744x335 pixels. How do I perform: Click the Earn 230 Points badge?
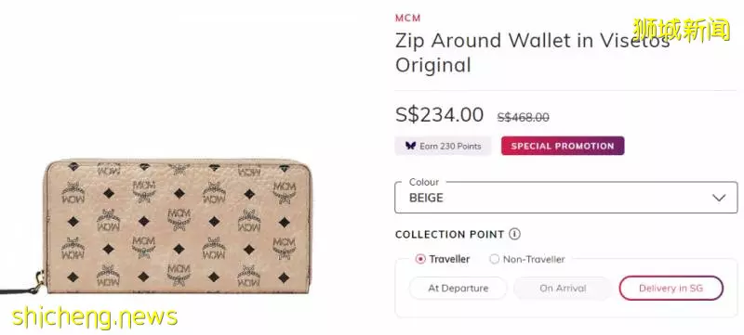tap(444, 146)
